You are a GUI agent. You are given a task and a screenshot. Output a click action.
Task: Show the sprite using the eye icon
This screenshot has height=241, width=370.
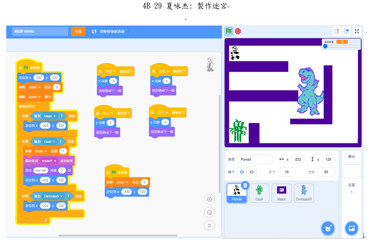(242, 172)
